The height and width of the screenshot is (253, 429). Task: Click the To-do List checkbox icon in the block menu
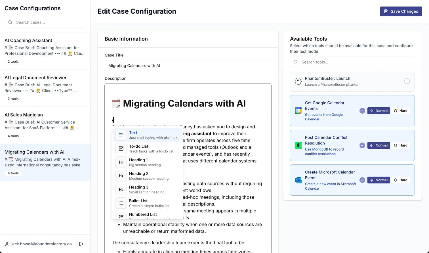pos(121,149)
